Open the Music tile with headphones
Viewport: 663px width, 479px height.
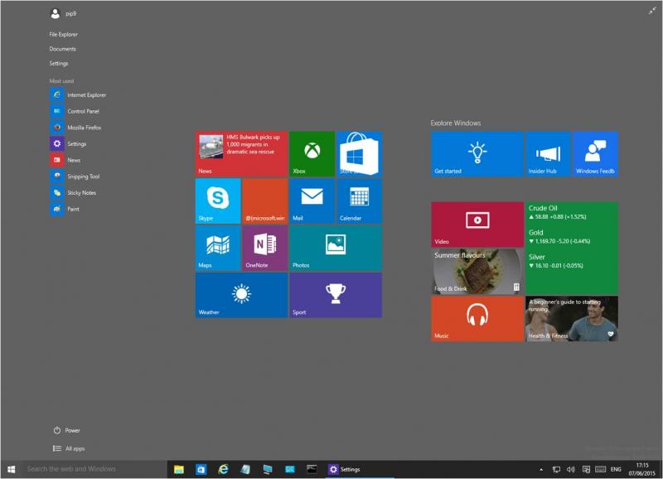477,318
